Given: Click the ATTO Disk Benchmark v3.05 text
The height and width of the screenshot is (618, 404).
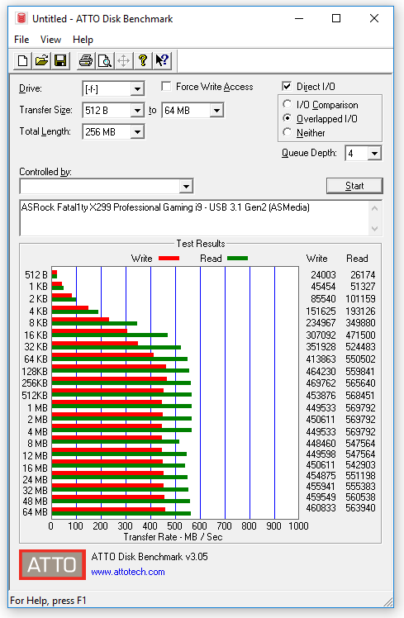Looking at the screenshot, I should [x=150, y=557].
